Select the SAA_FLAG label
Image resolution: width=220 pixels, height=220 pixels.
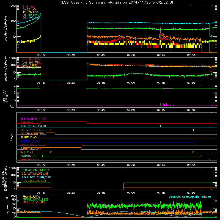coord(27,145)
